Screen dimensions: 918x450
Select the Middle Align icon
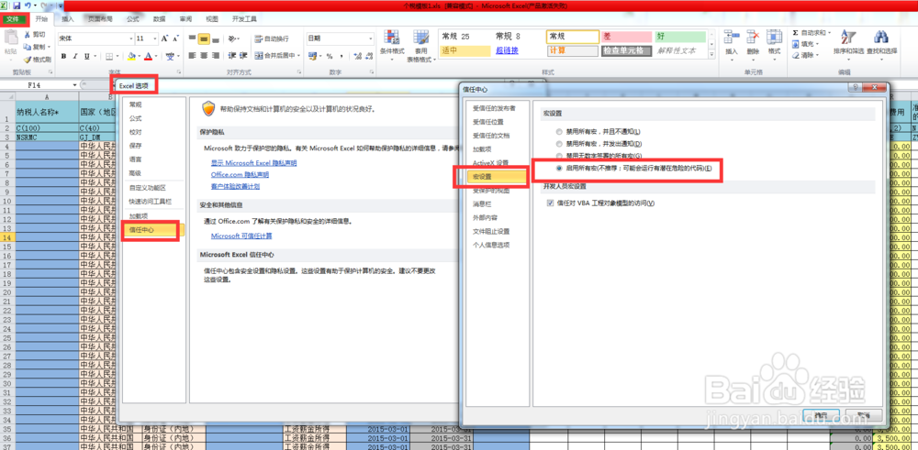pyautogui.click(x=204, y=39)
